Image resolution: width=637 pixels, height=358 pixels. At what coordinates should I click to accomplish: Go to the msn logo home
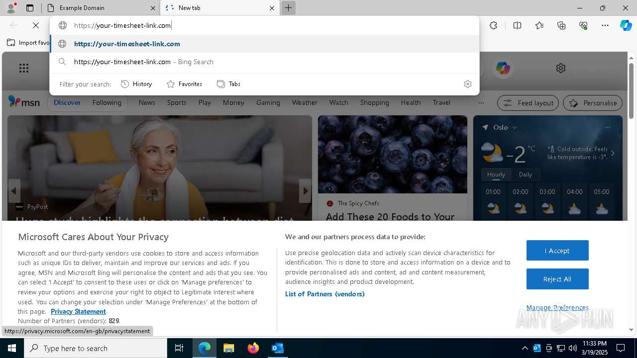point(24,102)
